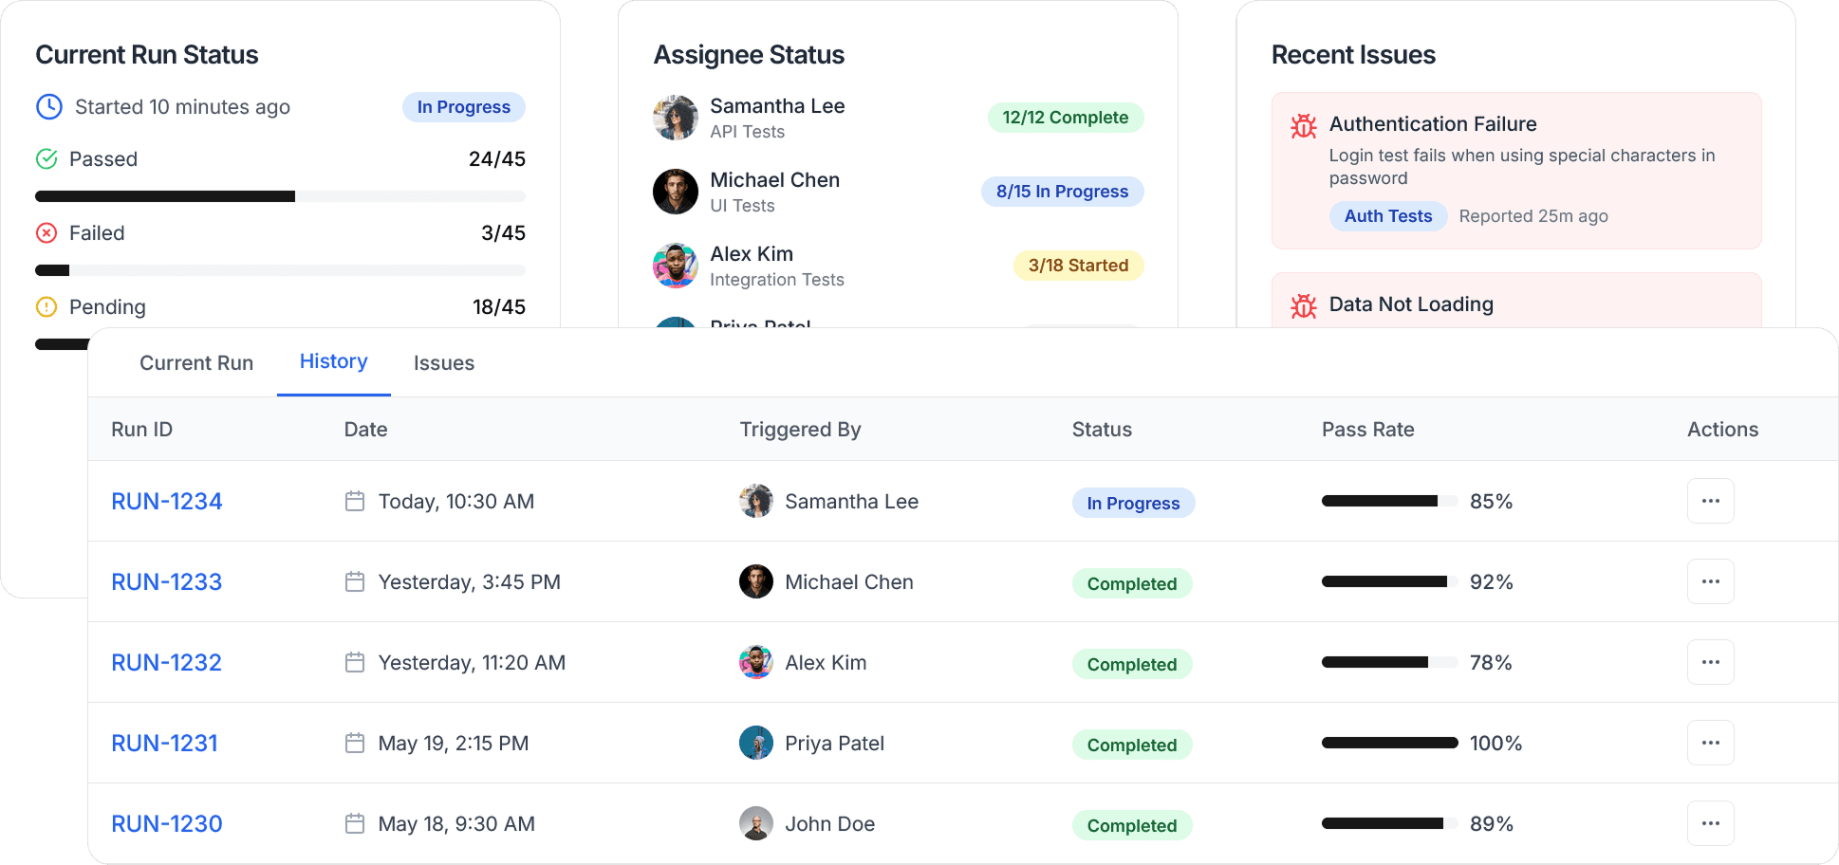
Task: Click the clock icon next to run start time
Action: pos(47,107)
